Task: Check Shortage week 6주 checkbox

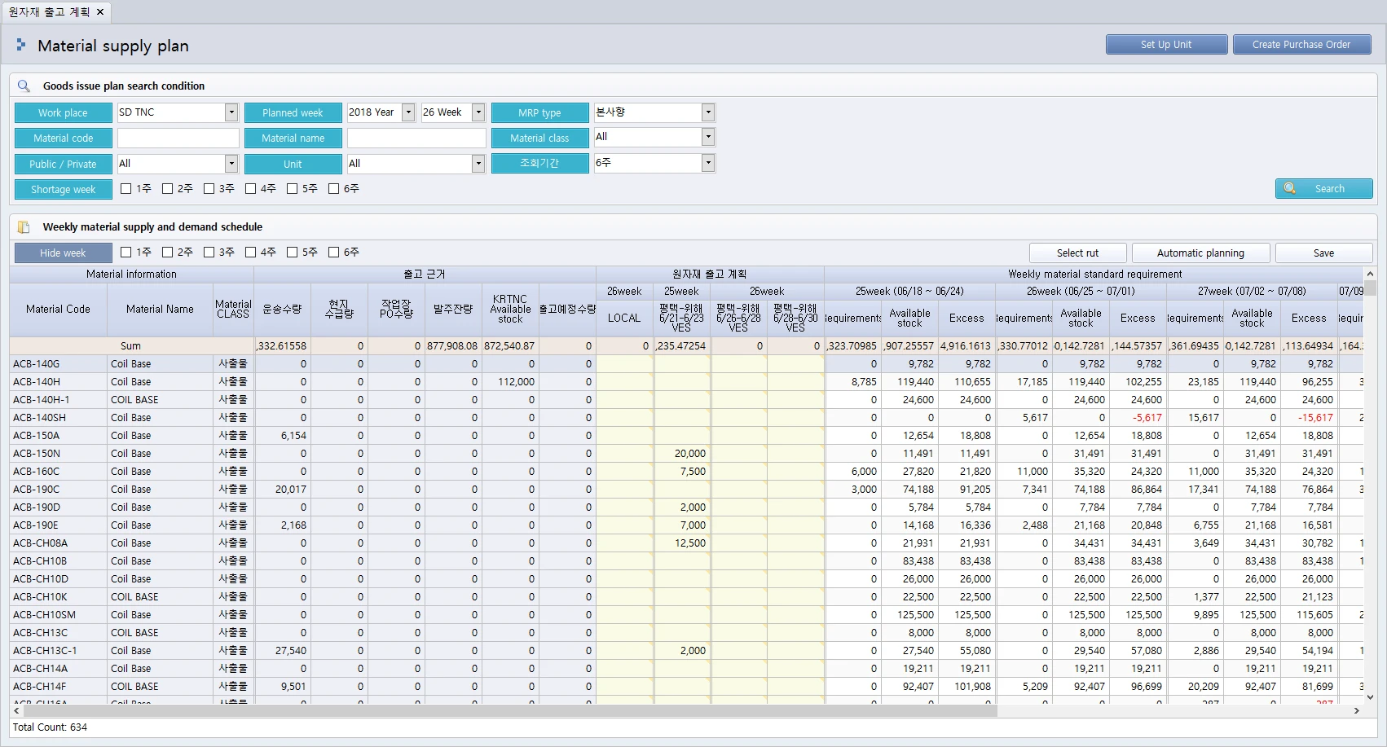Action: 334,189
